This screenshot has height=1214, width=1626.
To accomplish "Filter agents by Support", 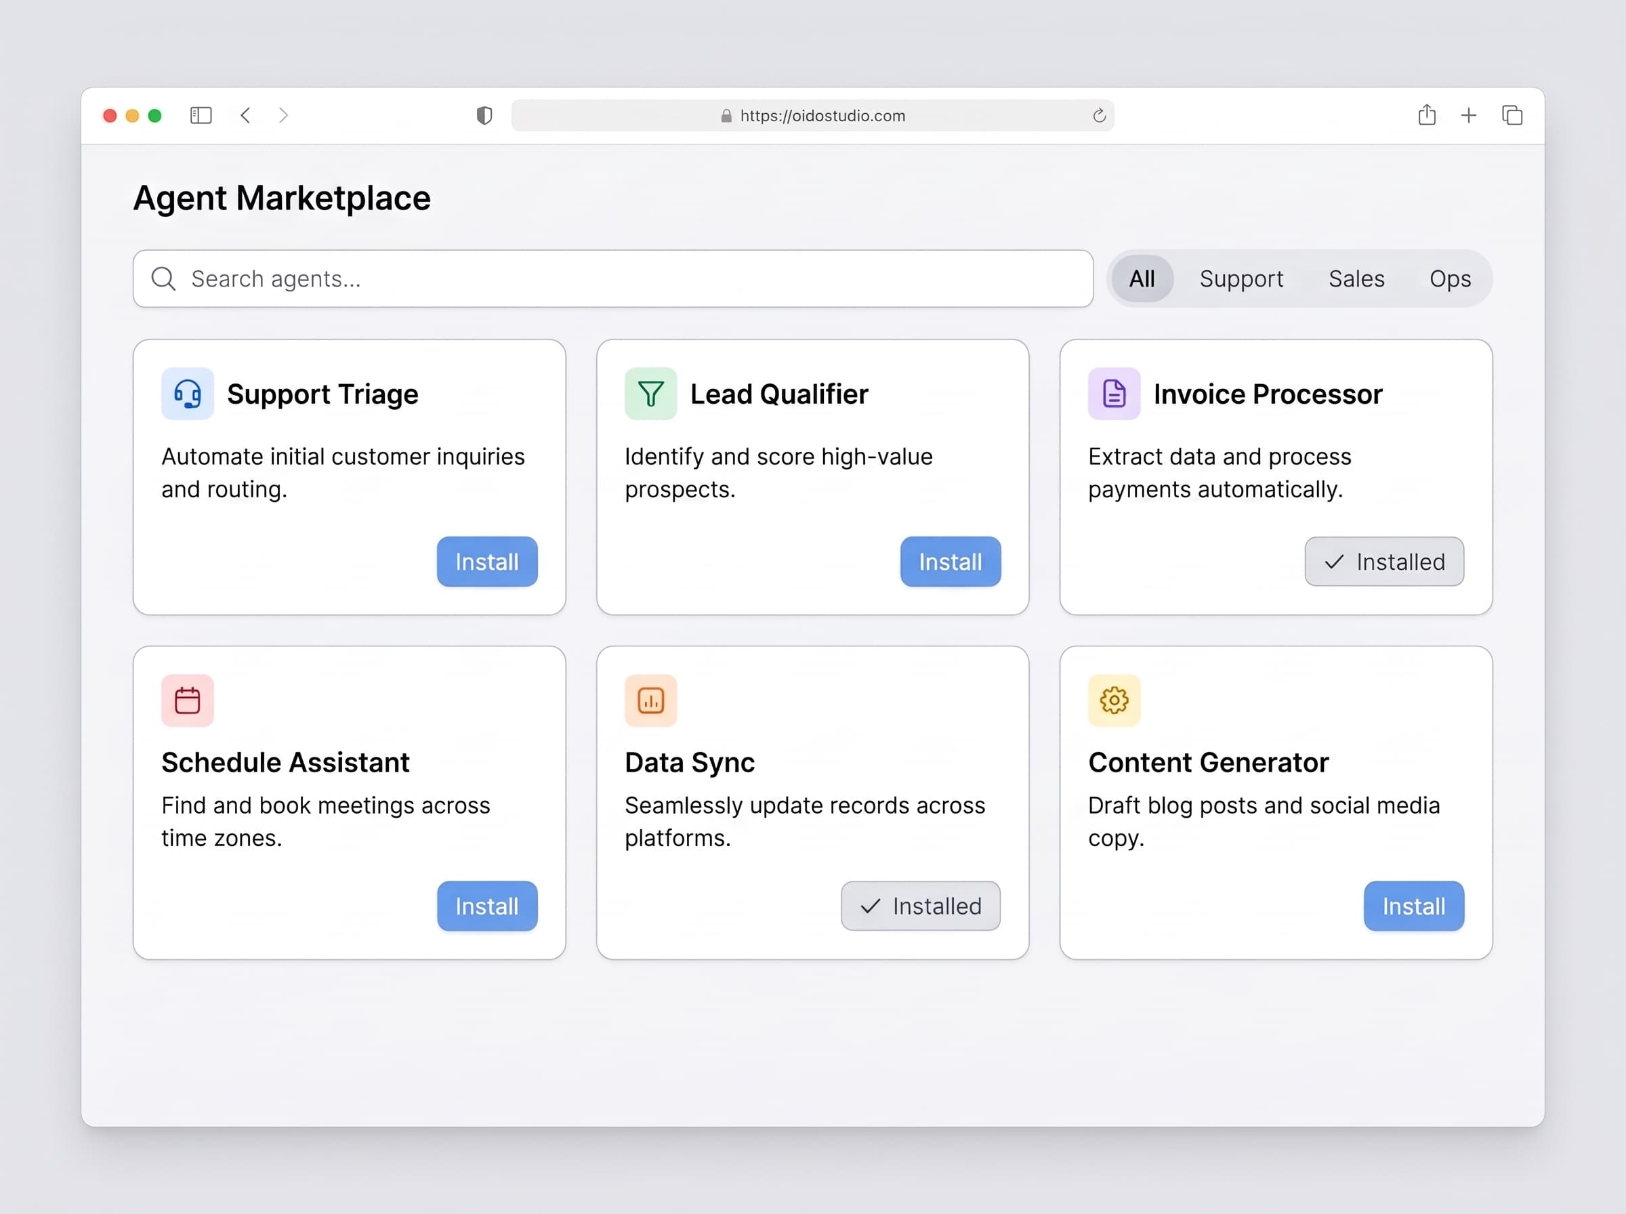I will pos(1241,278).
